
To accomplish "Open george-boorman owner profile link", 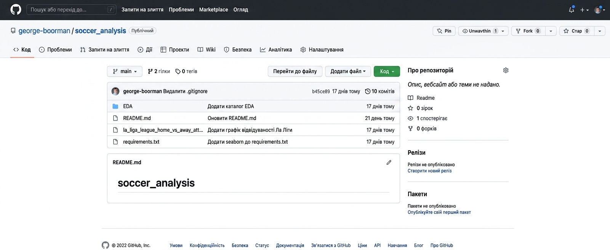I will click(44, 31).
